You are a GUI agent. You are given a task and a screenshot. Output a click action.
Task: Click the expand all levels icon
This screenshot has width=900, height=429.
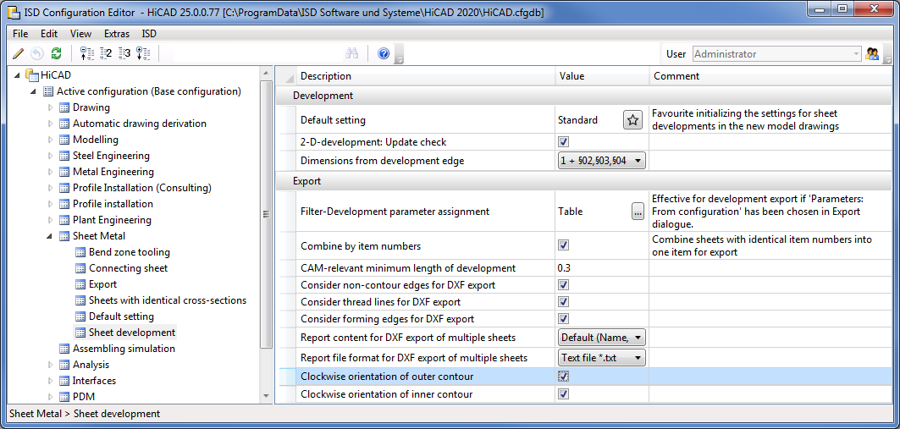[x=143, y=54]
